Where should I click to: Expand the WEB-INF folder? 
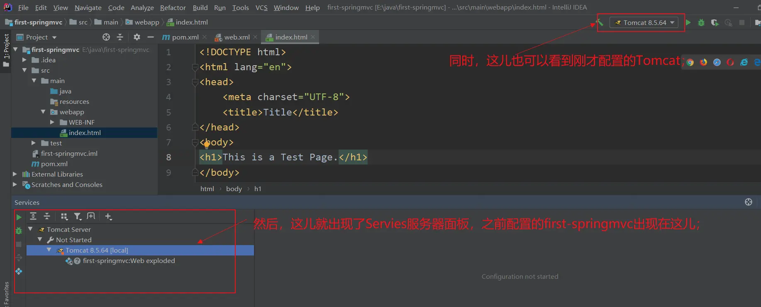(x=52, y=122)
